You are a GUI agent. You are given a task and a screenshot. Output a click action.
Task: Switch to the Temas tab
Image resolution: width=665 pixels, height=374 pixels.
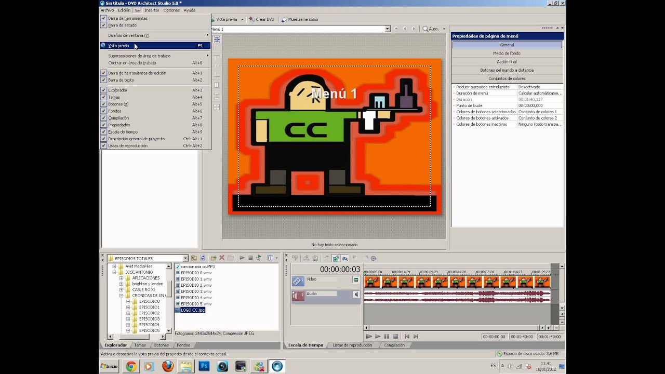click(x=140, y=345)
